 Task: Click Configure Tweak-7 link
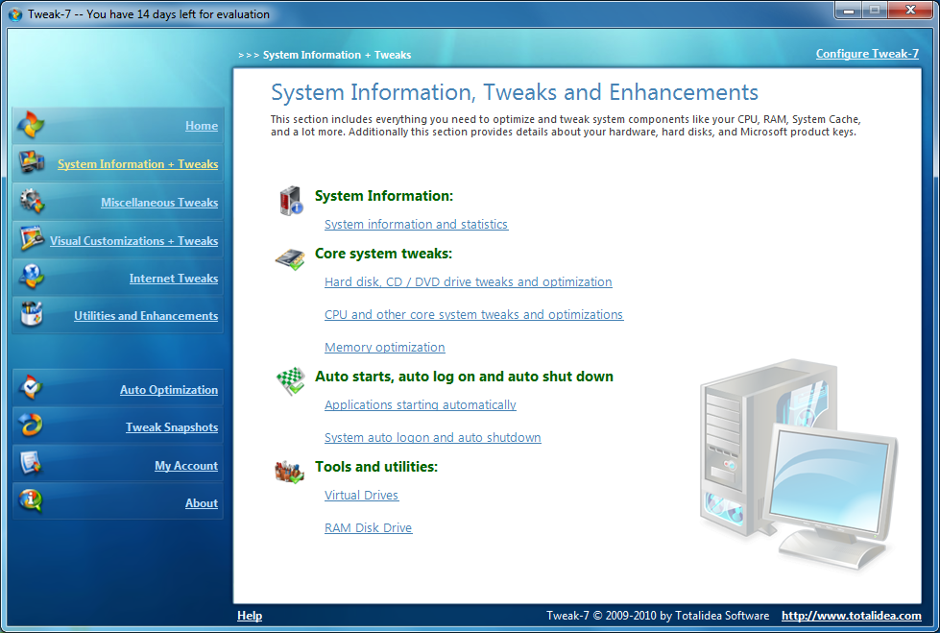[867, 54]
